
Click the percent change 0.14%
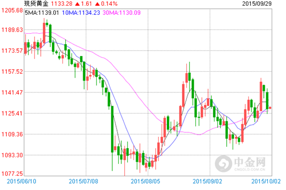(x=109, y=4)
